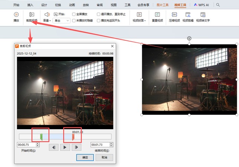239x167 pixels.
Task: Close the 裁剪视频 dialog
Action: 112,46
